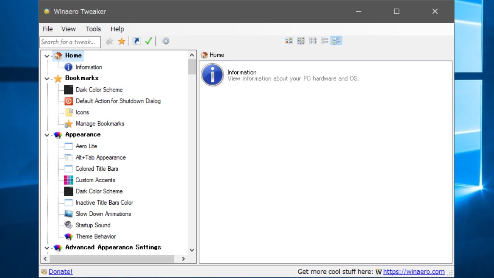This screenshot has width=494, height=278.
Task: Select the Slow Down Animations label
Action: tap(103, 214)
